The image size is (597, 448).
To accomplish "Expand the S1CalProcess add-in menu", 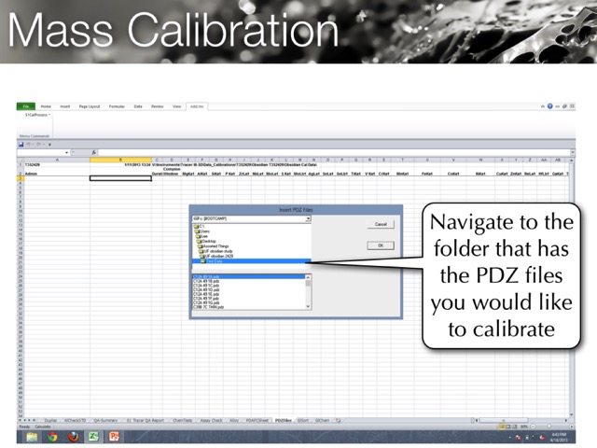I will coord(39,115).
